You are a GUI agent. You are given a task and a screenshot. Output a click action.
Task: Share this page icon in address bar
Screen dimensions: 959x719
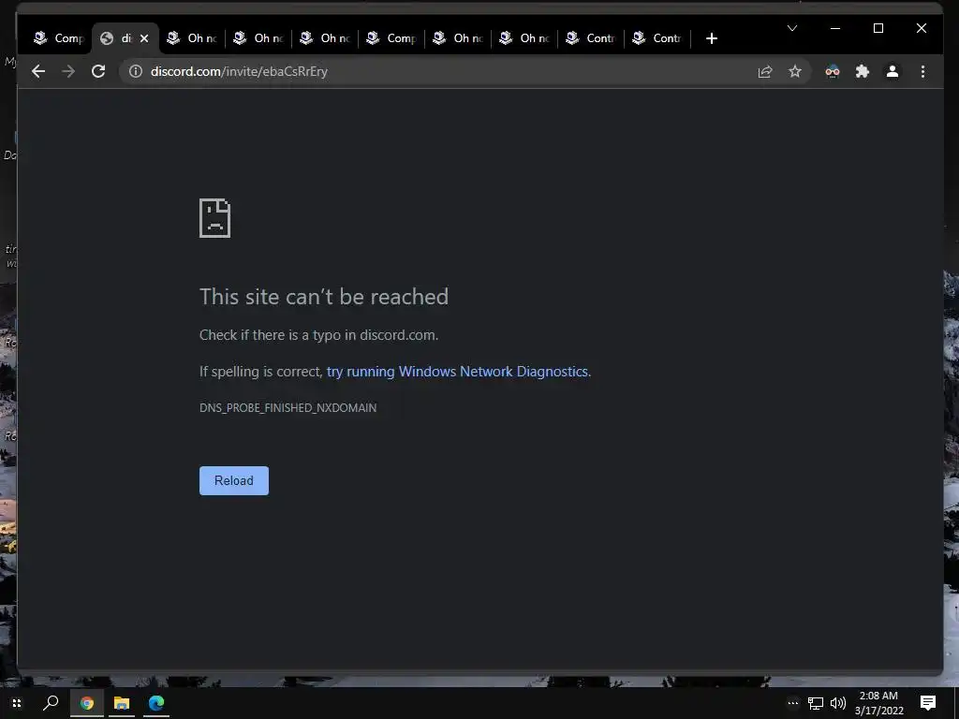pyautogui.click(x=765, y=71)
